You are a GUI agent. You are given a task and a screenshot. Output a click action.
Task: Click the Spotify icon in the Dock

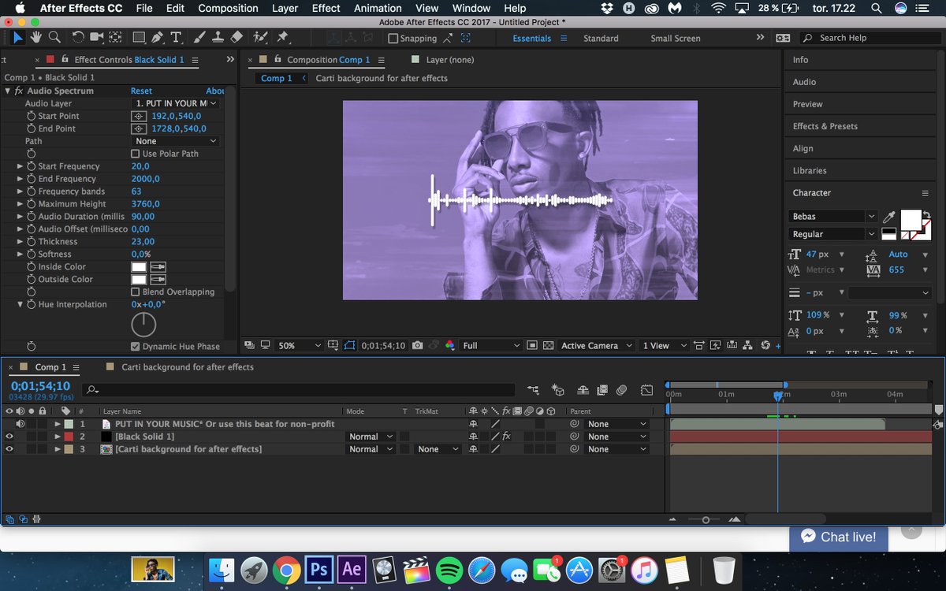pyautogui.click(x=449, y=569)
